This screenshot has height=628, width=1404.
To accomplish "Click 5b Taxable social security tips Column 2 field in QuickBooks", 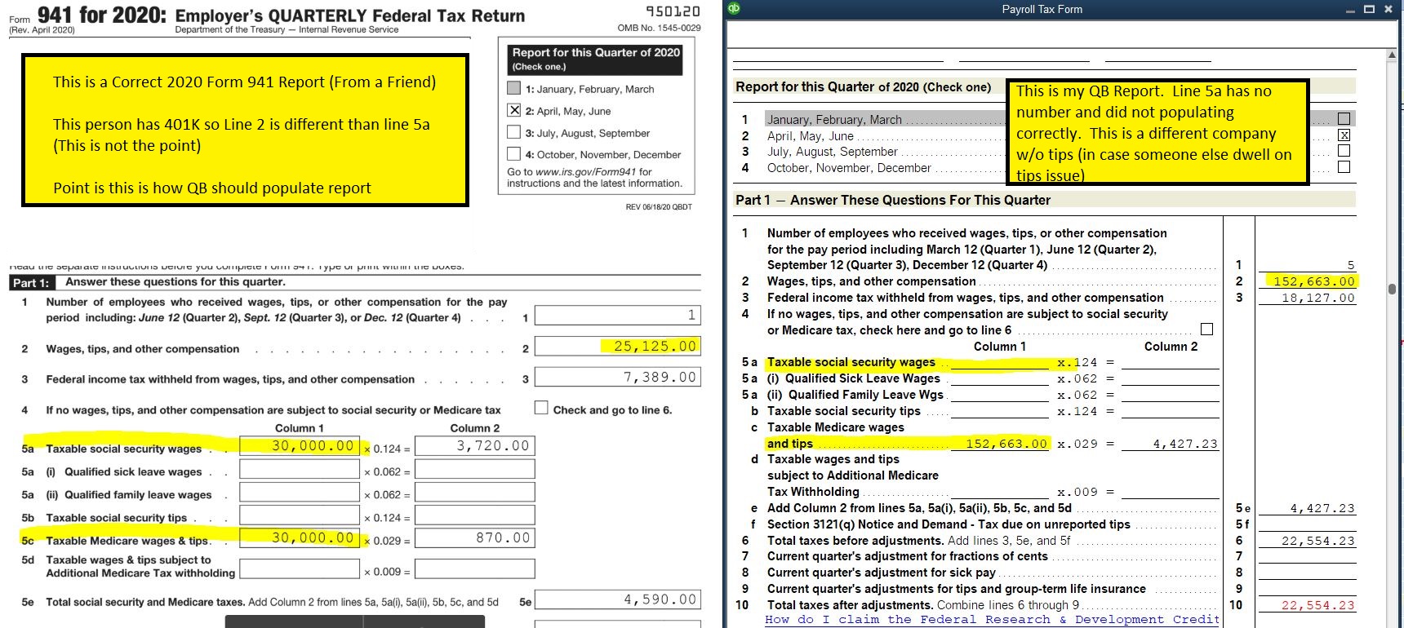I will (1170, 411).
